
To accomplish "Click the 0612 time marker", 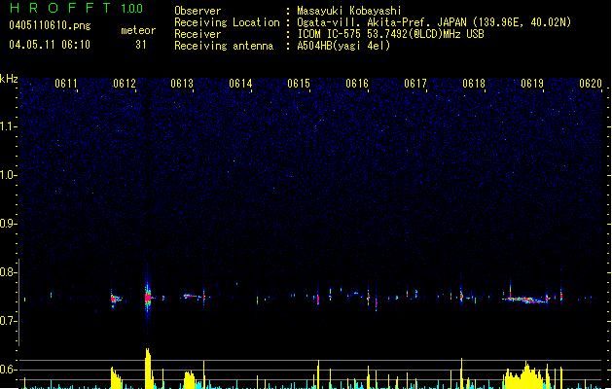I will (125, 84).
